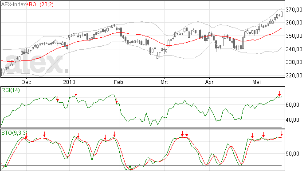Image resolution: width=306 pixels, height=172 pixels.
Task: Select the Feb month label
Action: pos(119,82)
